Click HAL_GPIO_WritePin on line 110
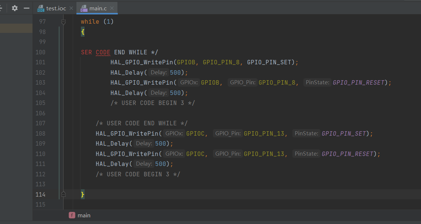421x224 pixels. coord(127,154)
